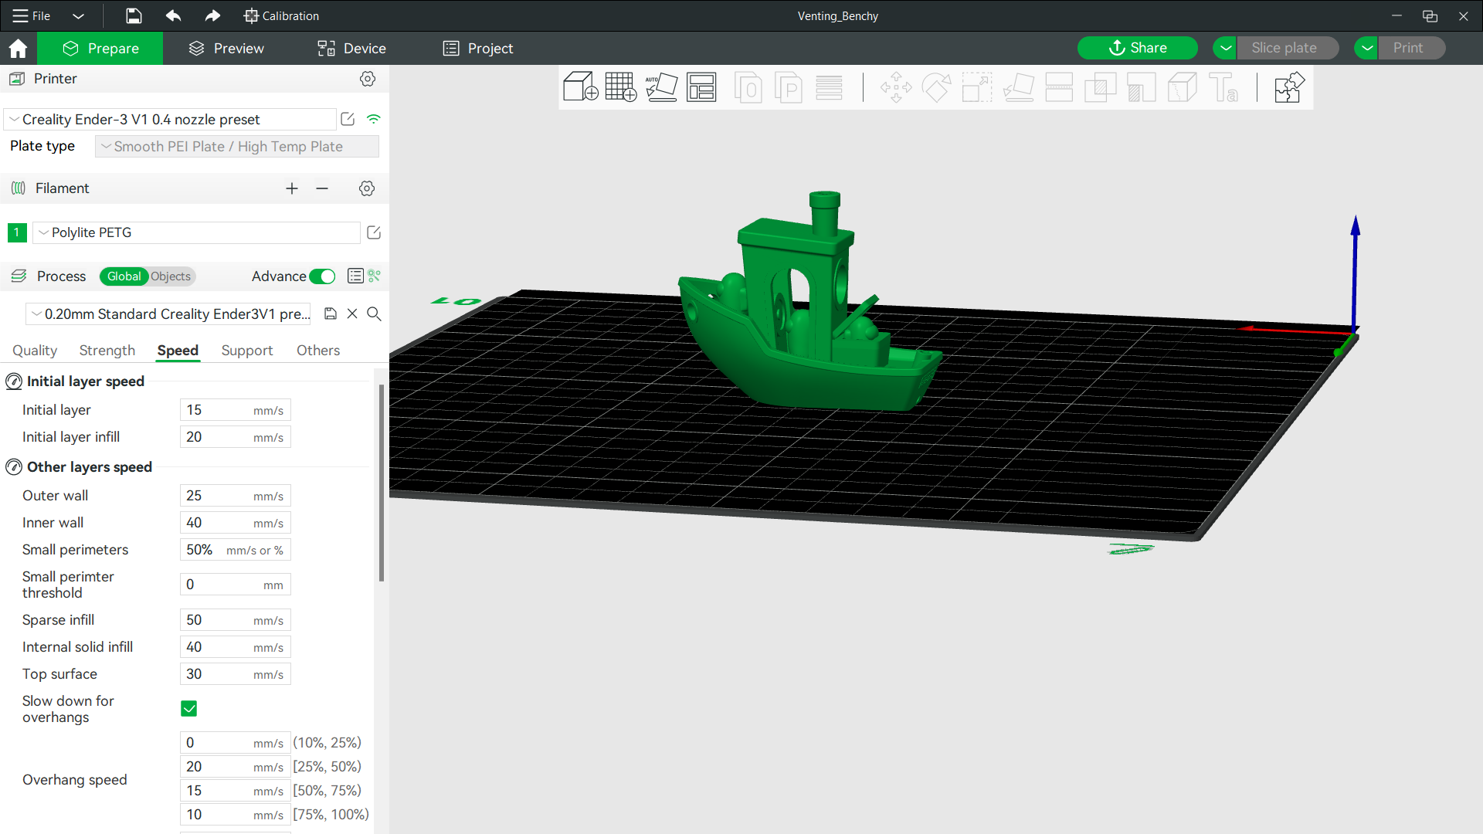Open the Text shape tool
Screen dimensions: 1483x834
(1223, 87)
